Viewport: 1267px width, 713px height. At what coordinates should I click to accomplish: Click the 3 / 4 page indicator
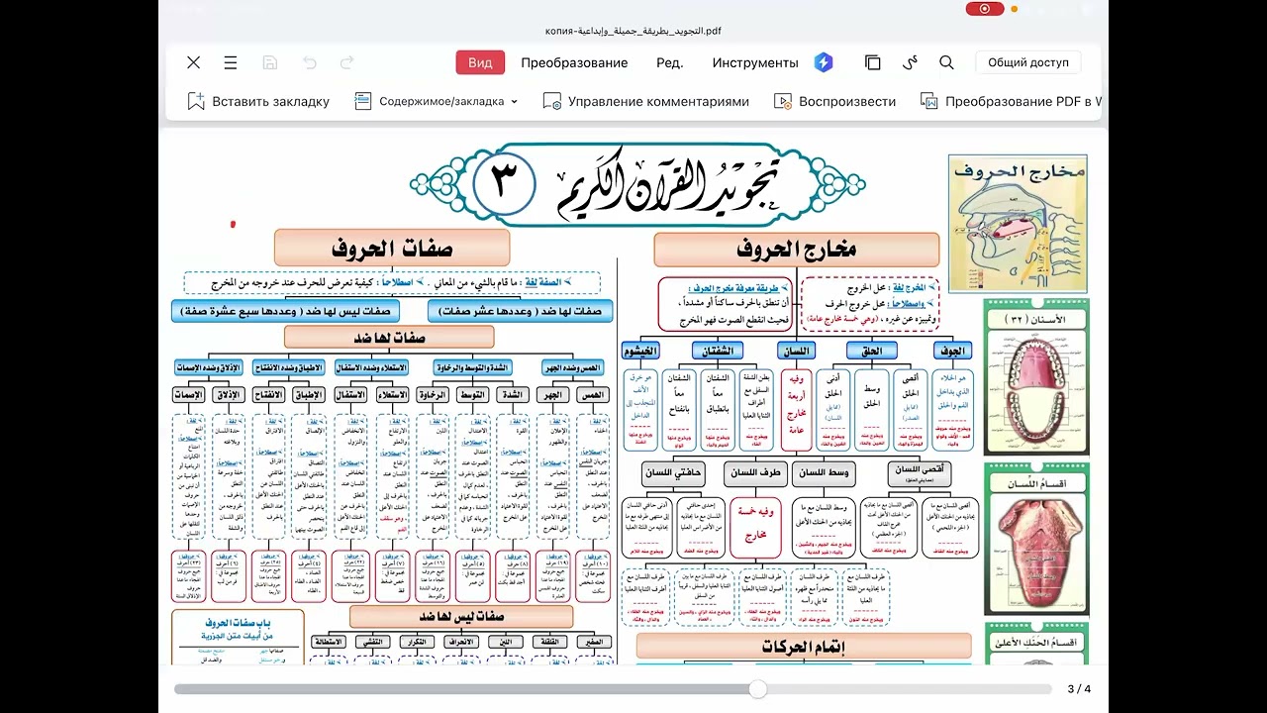pyautogui.click(x=1079, y=689)
